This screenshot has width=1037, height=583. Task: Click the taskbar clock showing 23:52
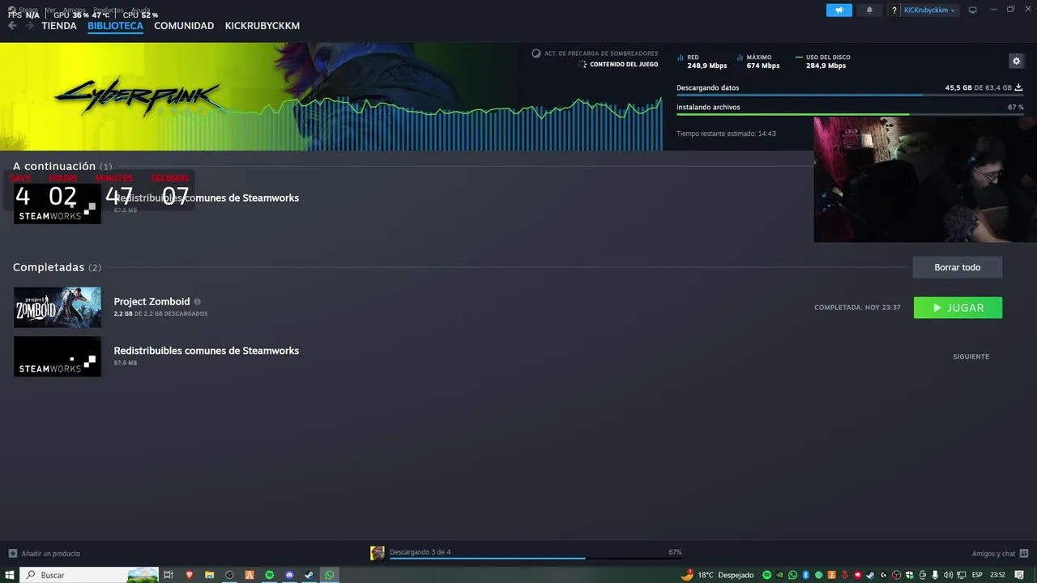(997, 575)
